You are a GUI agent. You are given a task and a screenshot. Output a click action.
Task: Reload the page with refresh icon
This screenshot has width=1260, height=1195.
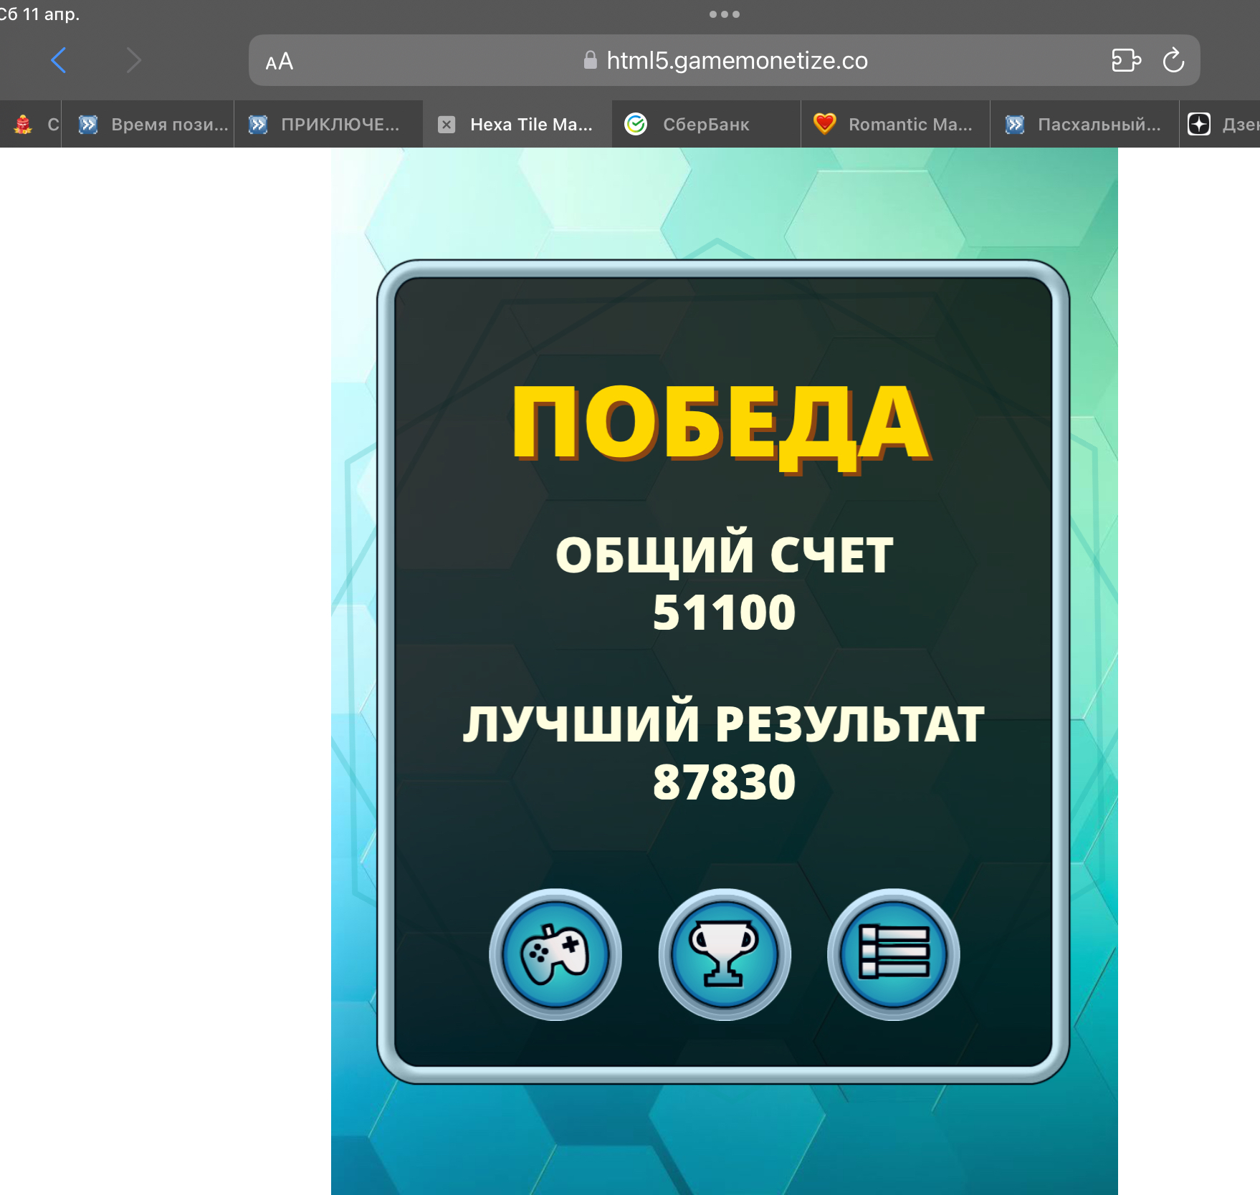[1173, 61]
